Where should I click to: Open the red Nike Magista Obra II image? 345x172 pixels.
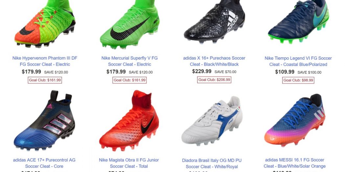[x=129, y=121]
